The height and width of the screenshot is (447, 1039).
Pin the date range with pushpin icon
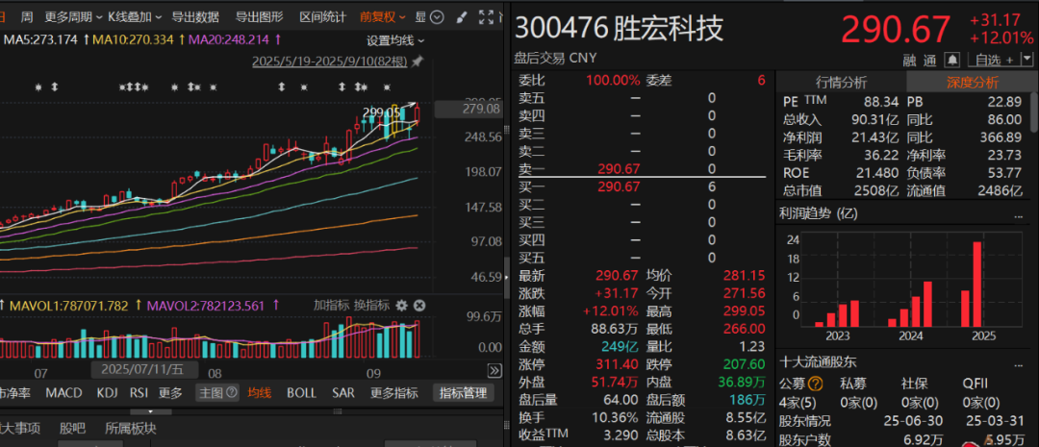coord(417,62)
